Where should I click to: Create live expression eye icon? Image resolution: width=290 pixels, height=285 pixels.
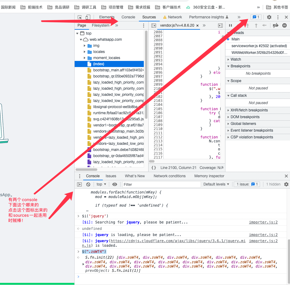tap(115, 184)
